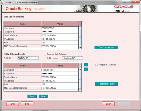Test the SMS schema connection
Screen dimensions: 141x111
pos(106,47)
